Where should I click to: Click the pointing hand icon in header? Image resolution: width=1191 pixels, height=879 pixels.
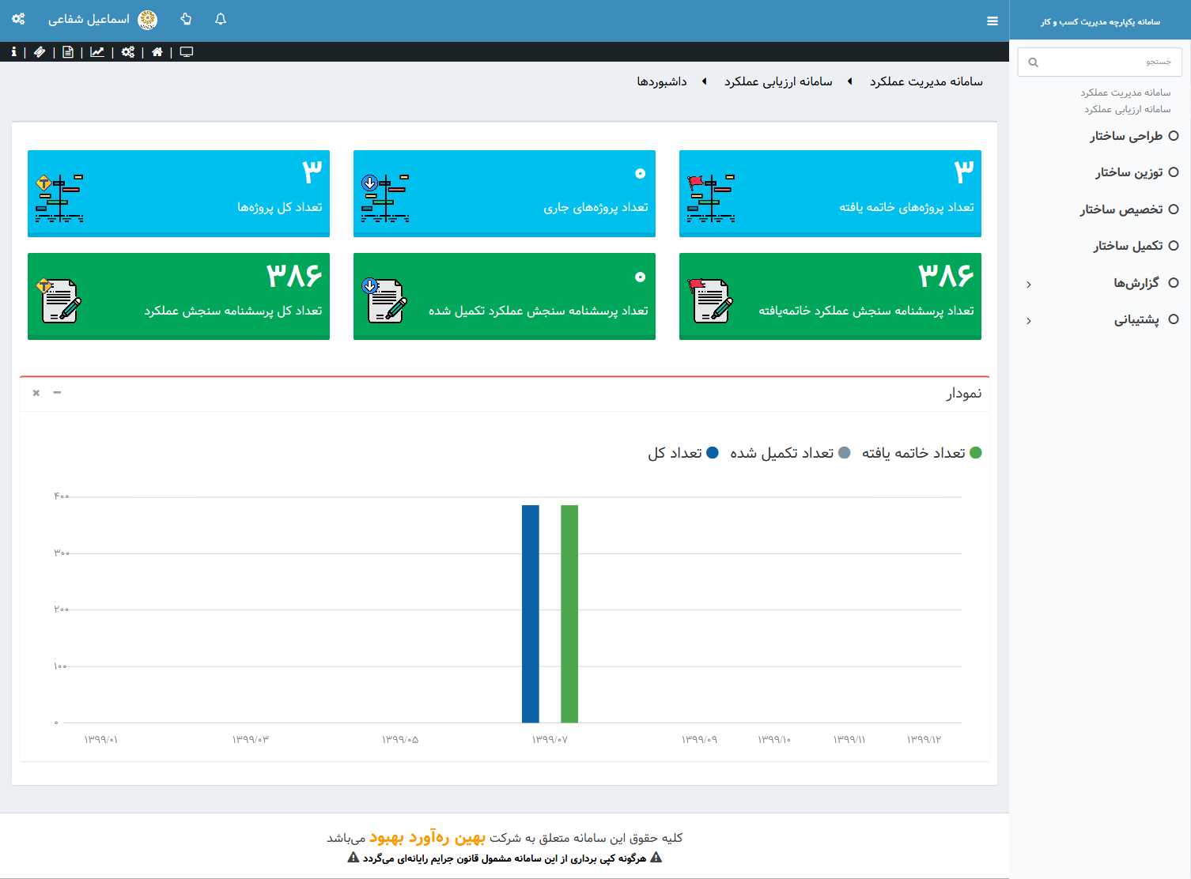(186, 19)
